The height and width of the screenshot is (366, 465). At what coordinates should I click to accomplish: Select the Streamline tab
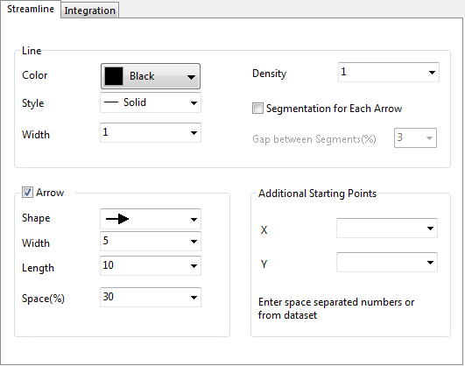(31, 10)
